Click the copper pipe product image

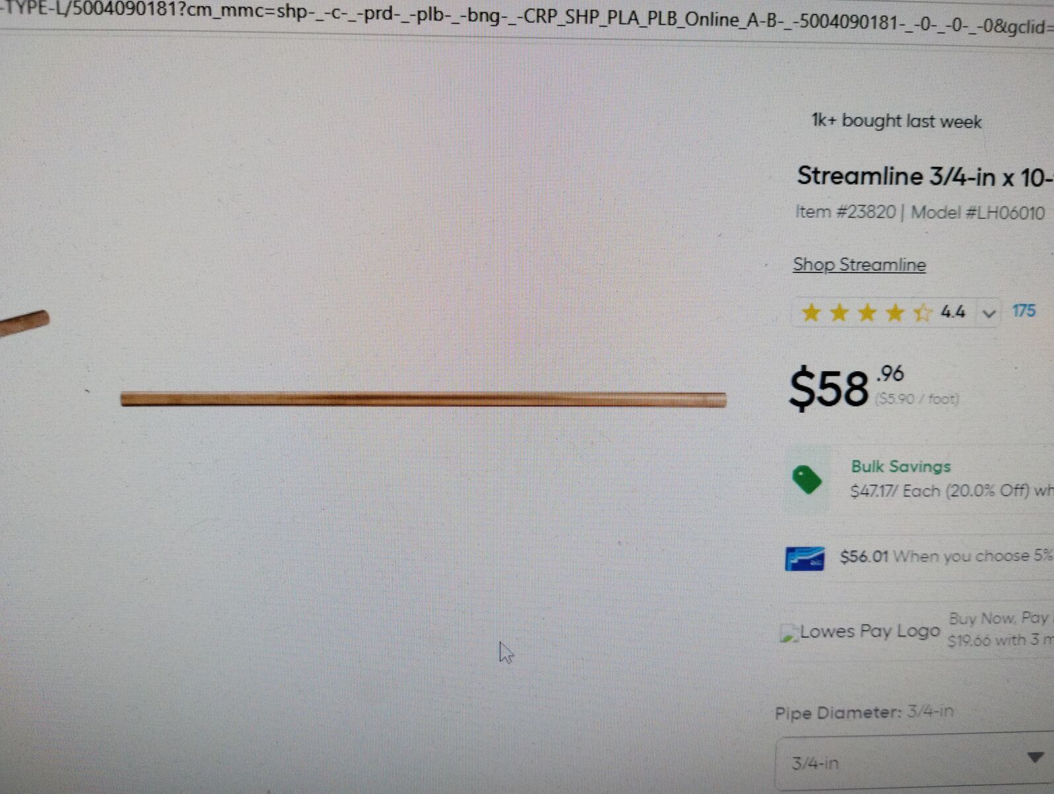click(423, 399)
